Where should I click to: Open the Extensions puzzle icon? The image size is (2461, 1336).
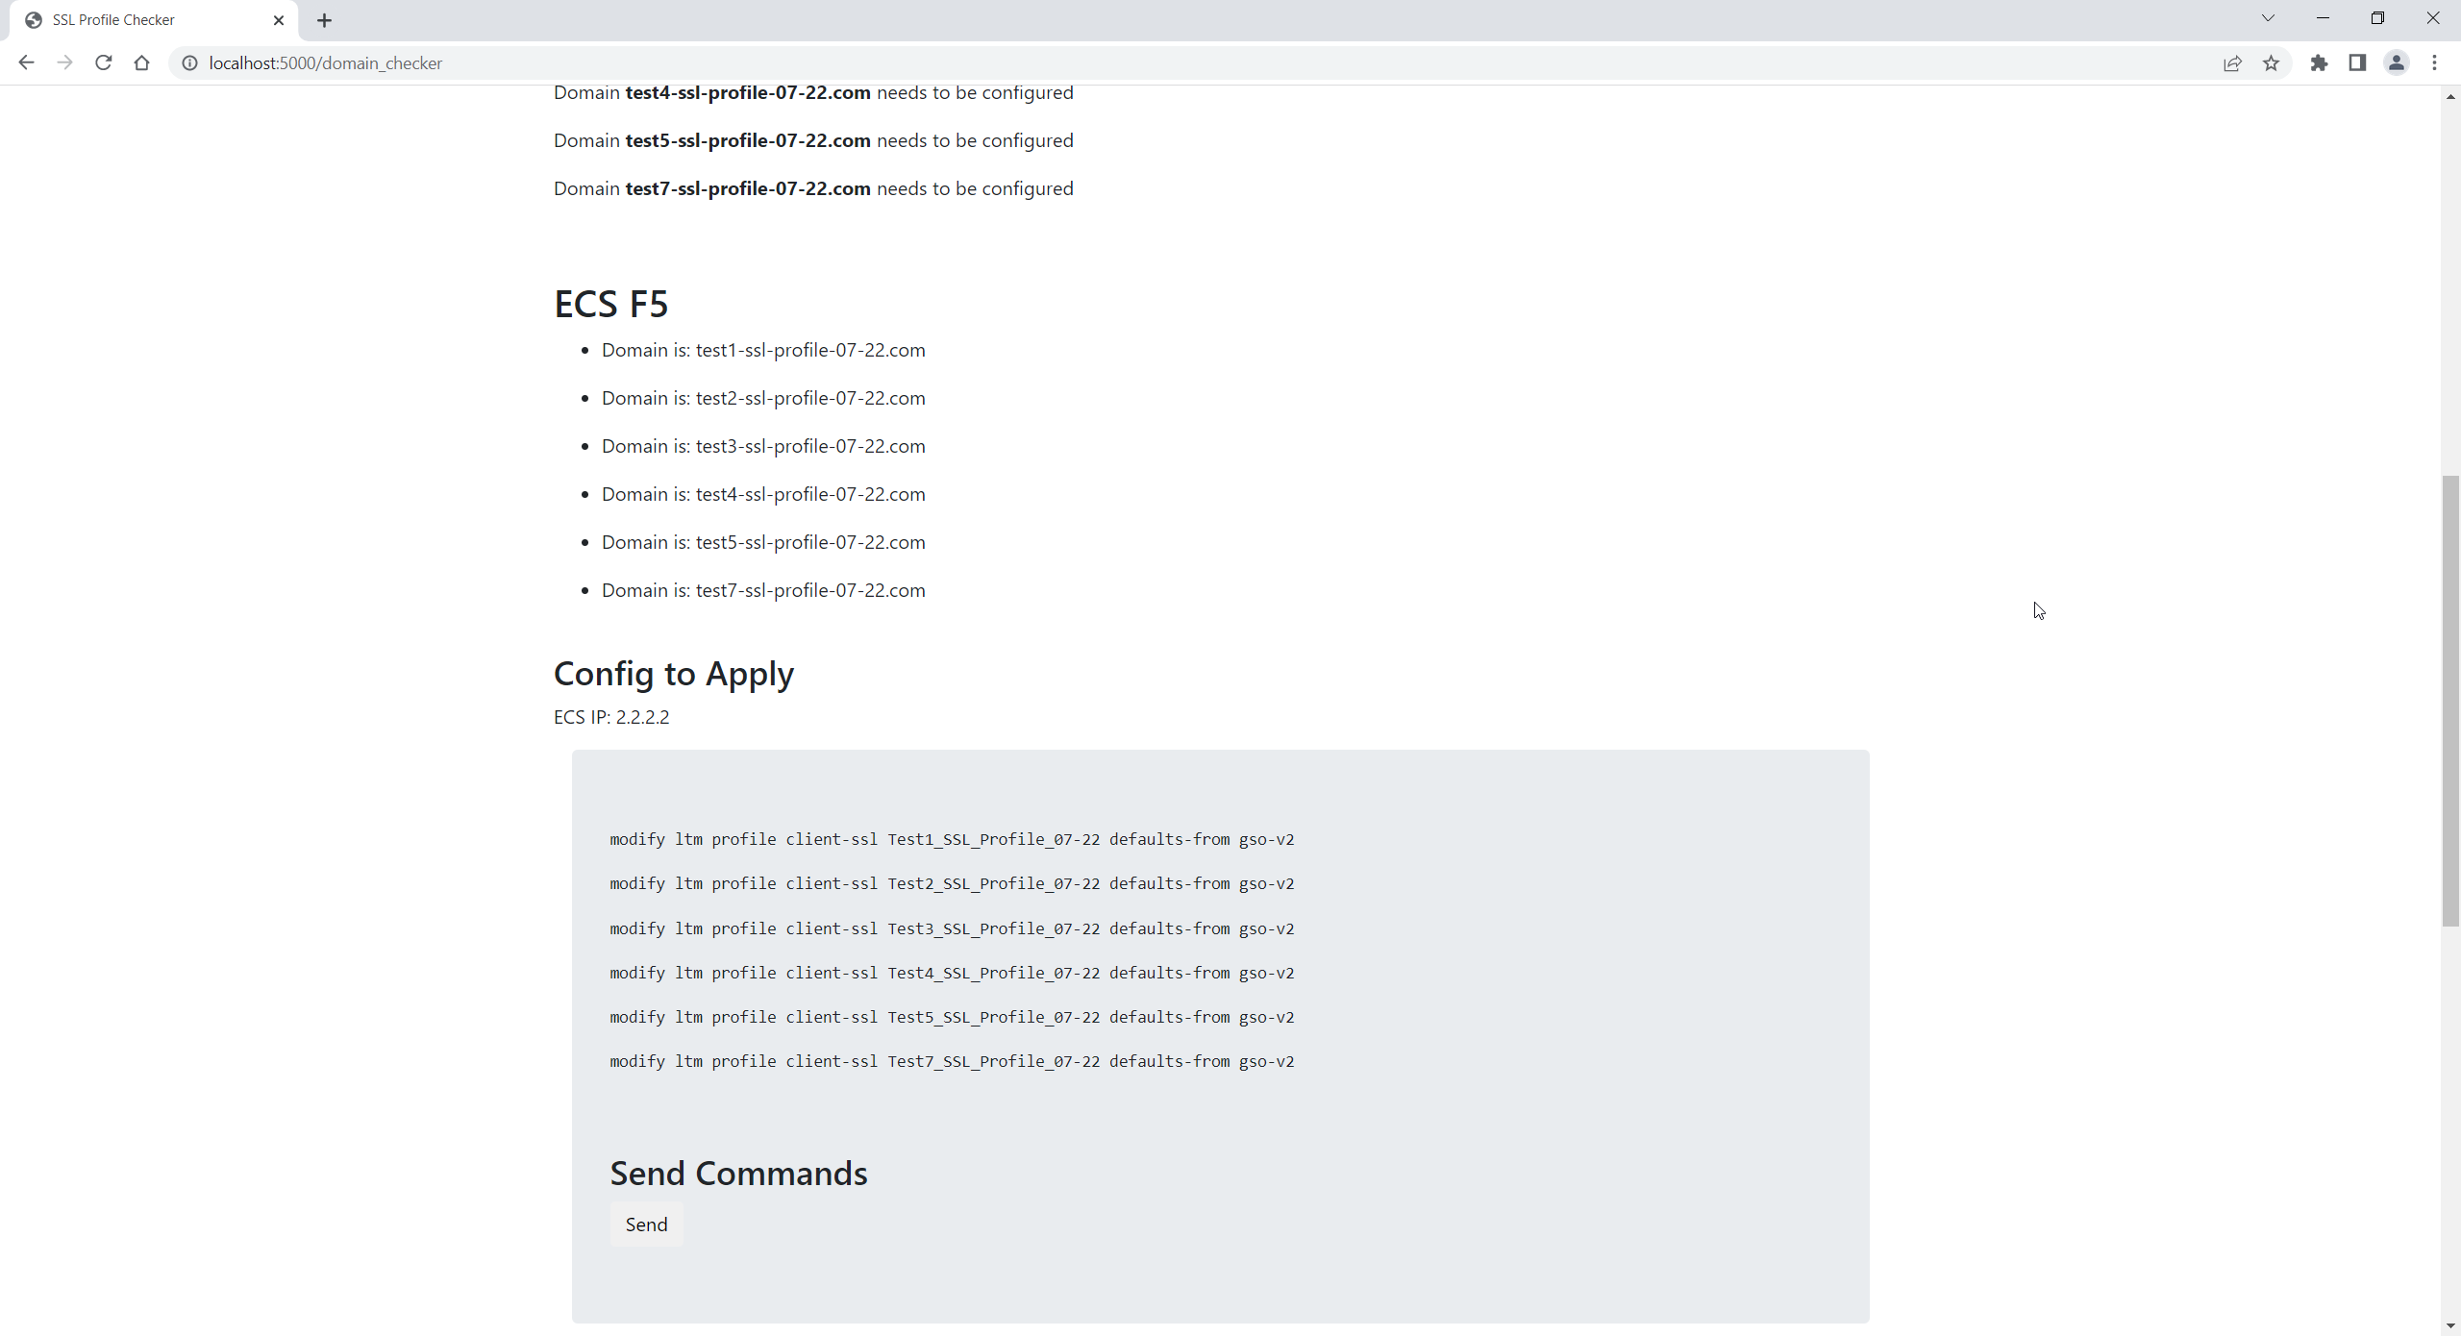(2319, 62)
